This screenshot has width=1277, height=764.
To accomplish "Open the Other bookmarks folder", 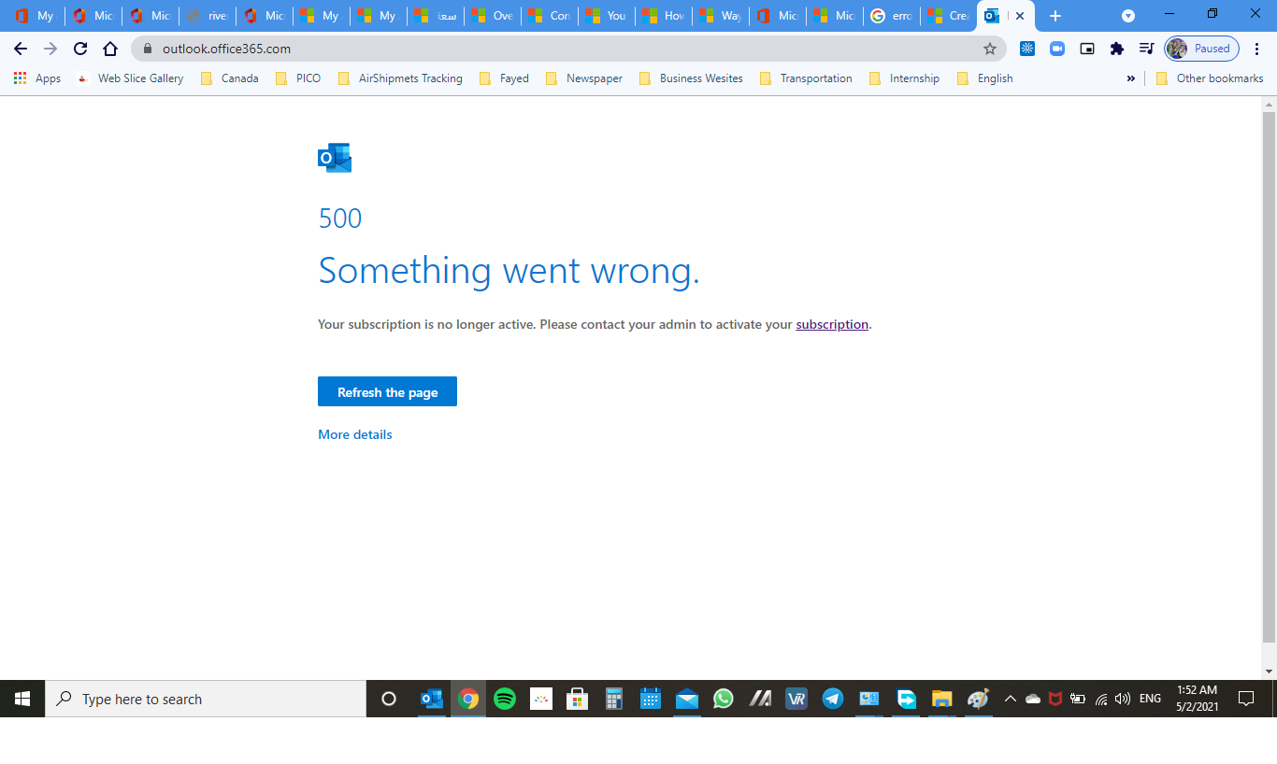I will [1210, 78].
